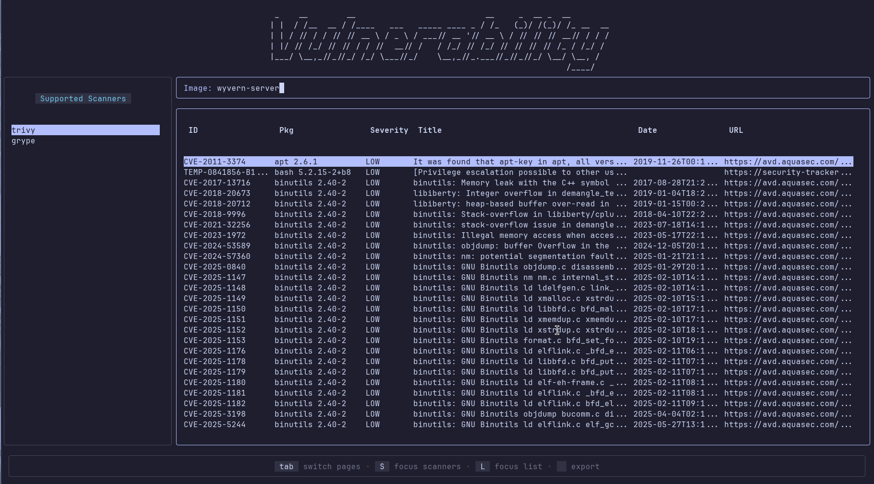Screen dimensions: 874x484
Task: Click the ID column header
Action: click(x=193, y=130)
